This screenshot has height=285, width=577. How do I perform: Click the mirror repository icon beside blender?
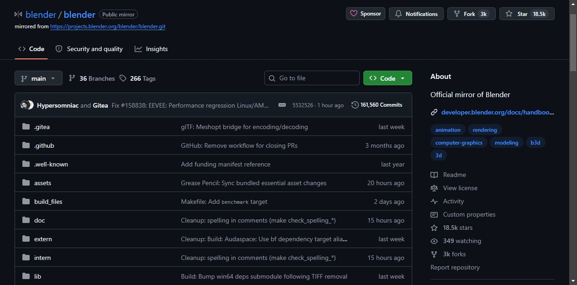(18, 14)
